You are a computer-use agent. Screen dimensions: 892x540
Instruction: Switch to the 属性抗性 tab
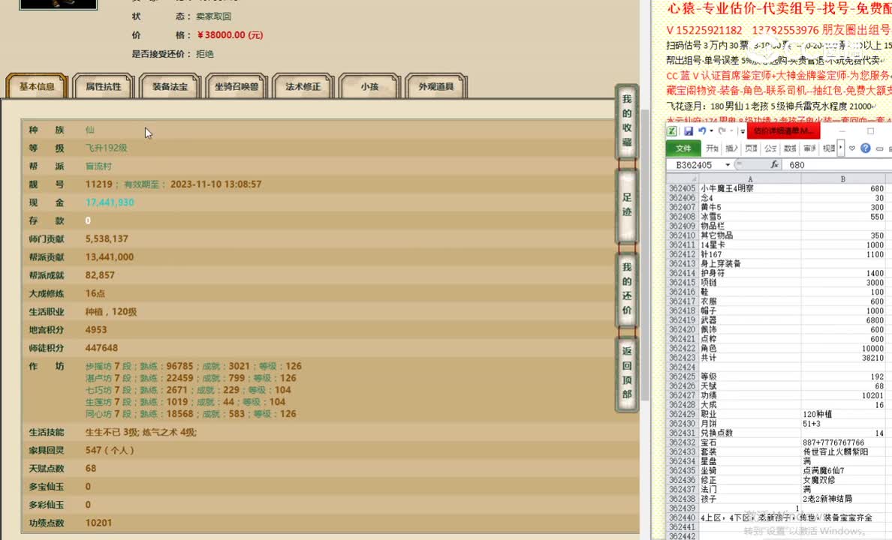click(x=104, y=85)
